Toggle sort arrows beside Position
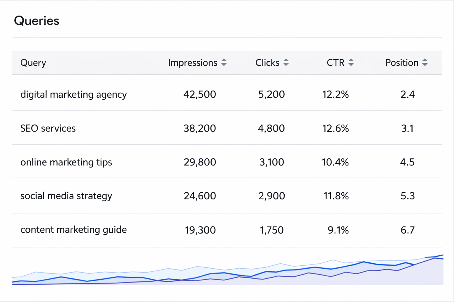The height and width of the screenshot is (302, 454). pyautogui.click(x=425, y=63)
